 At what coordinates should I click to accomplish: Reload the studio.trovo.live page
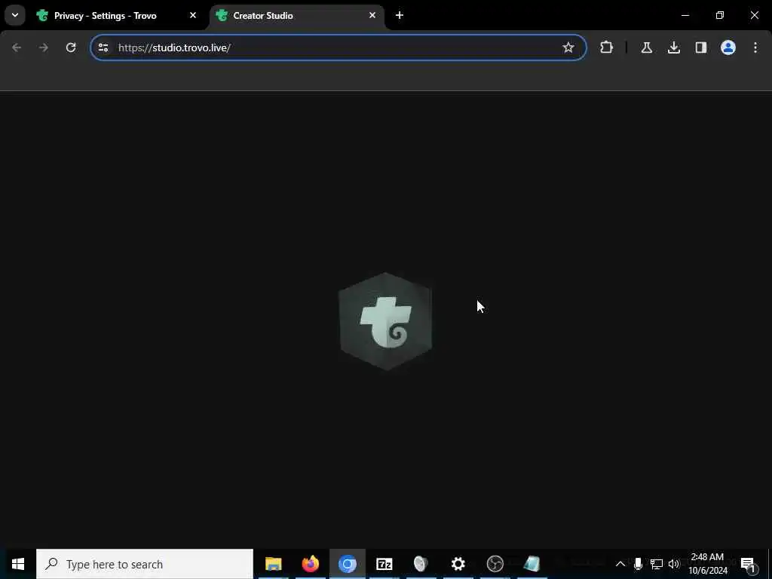click(71, 47)
